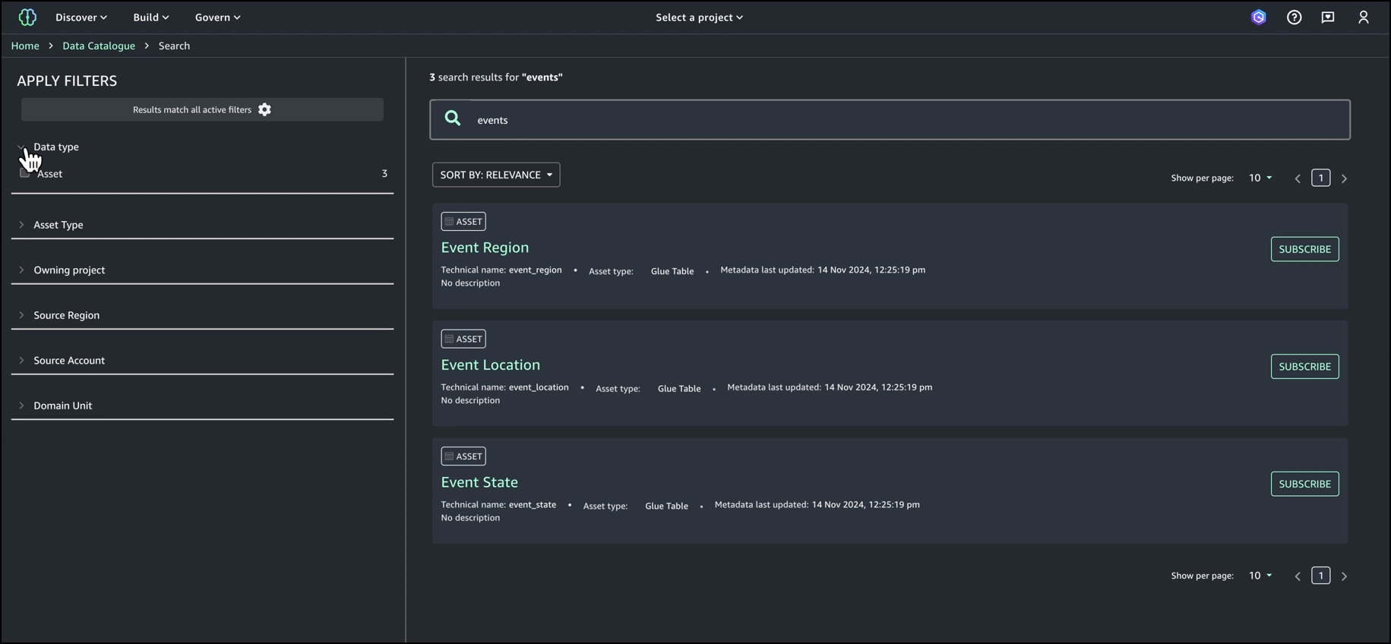The height and width of the screenshot is (644, 1391).
Task: Open the Select a project menu
Action: click(x=700, y=17)
